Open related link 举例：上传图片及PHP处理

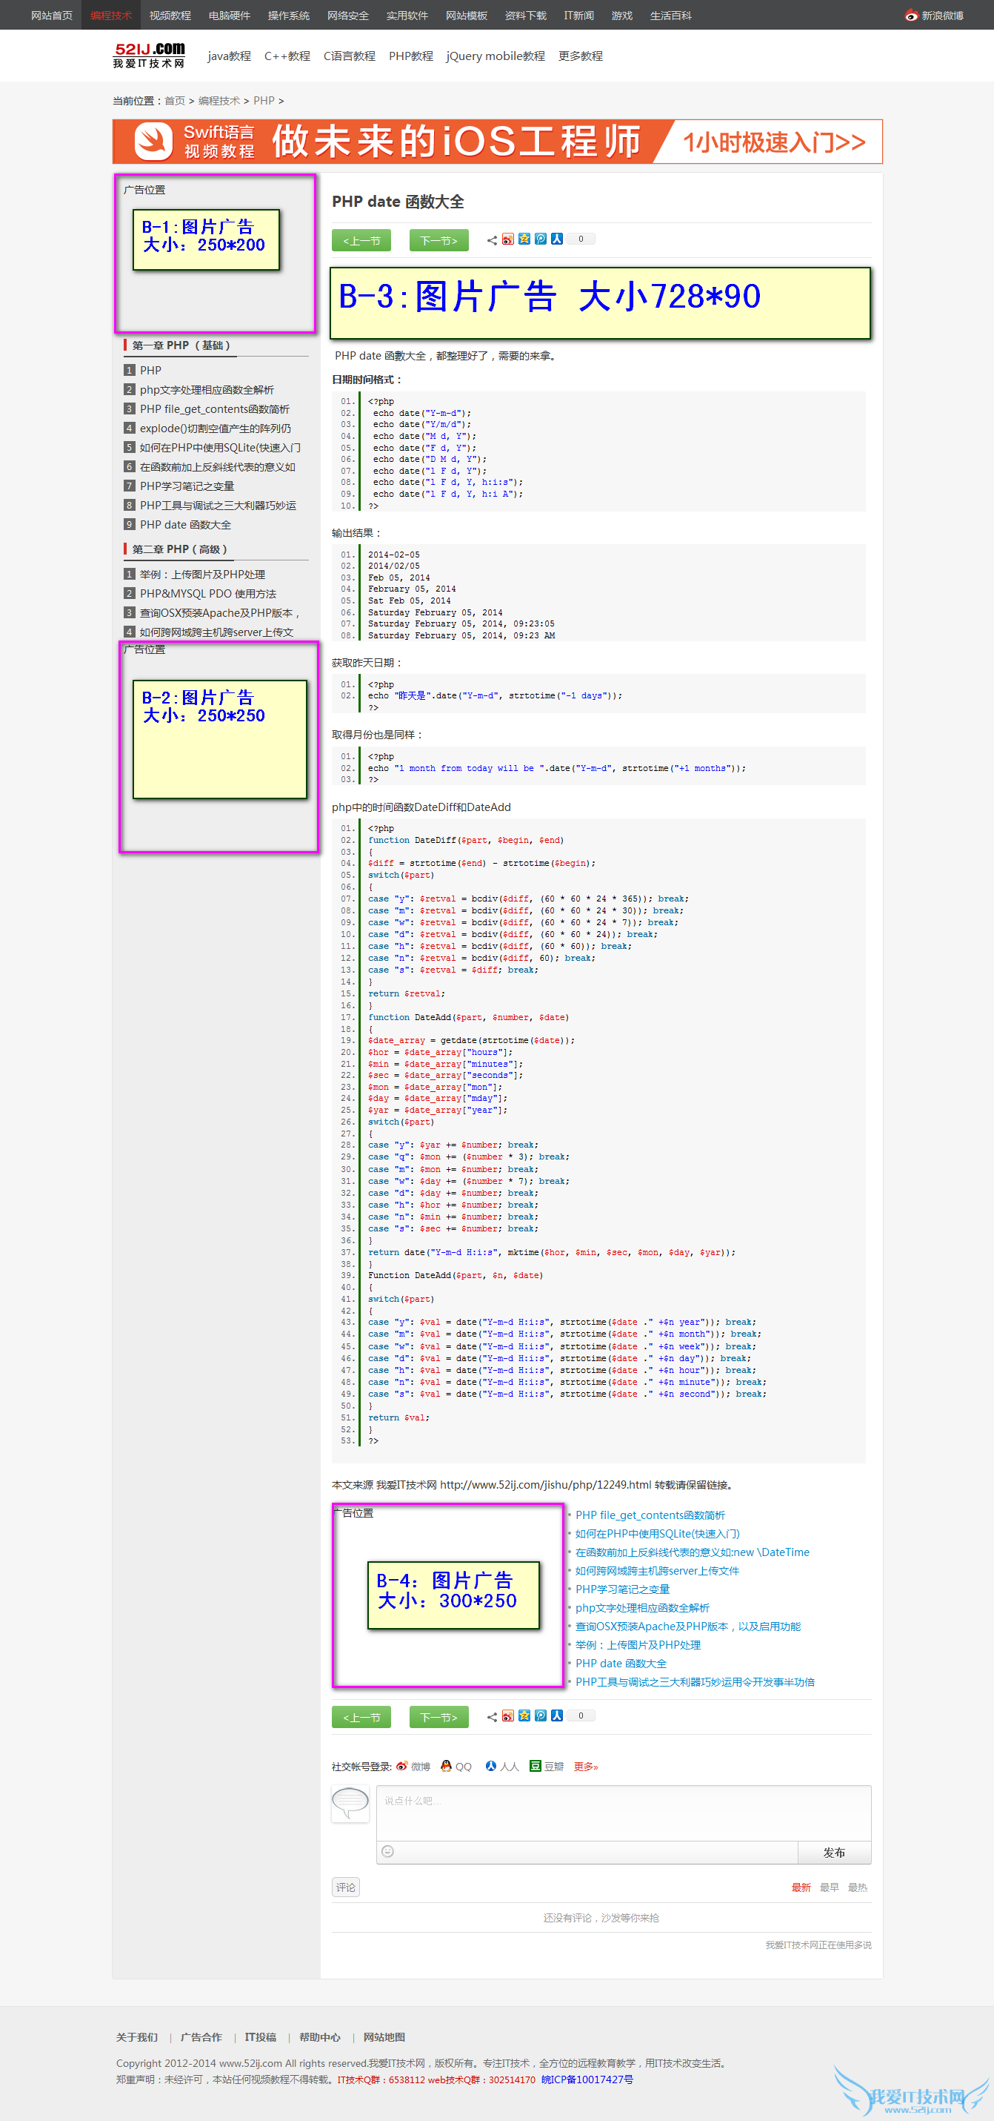(x=638, y=1645)
